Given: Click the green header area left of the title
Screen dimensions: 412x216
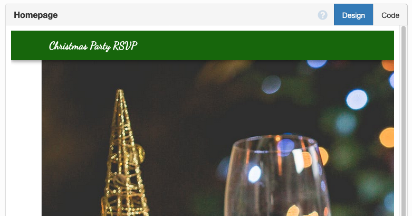Looking at the screenshot, I should click(30, 45).
